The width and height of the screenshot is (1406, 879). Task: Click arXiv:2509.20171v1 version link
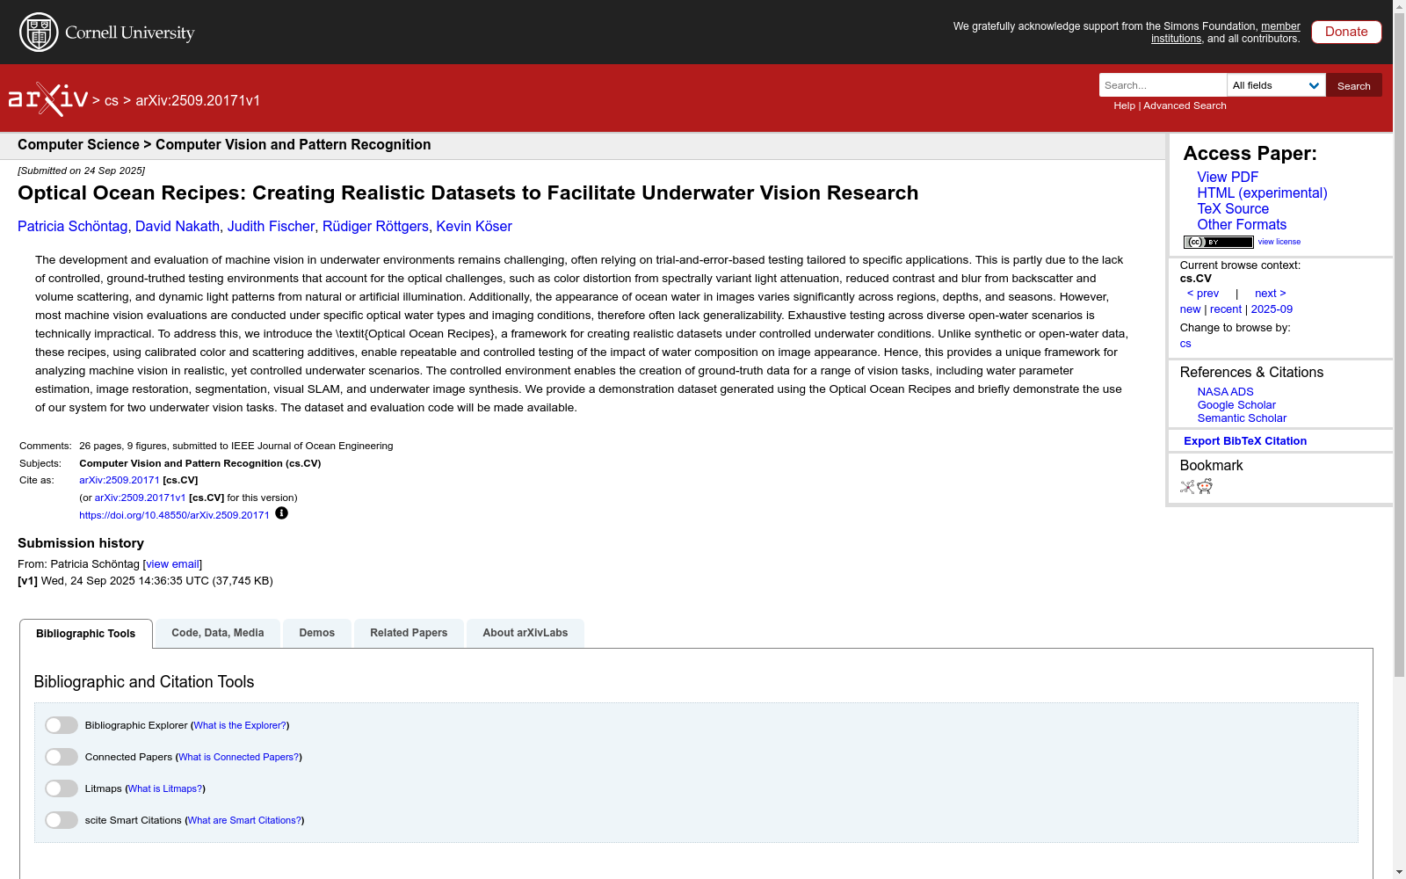click(x=141, y=498)
